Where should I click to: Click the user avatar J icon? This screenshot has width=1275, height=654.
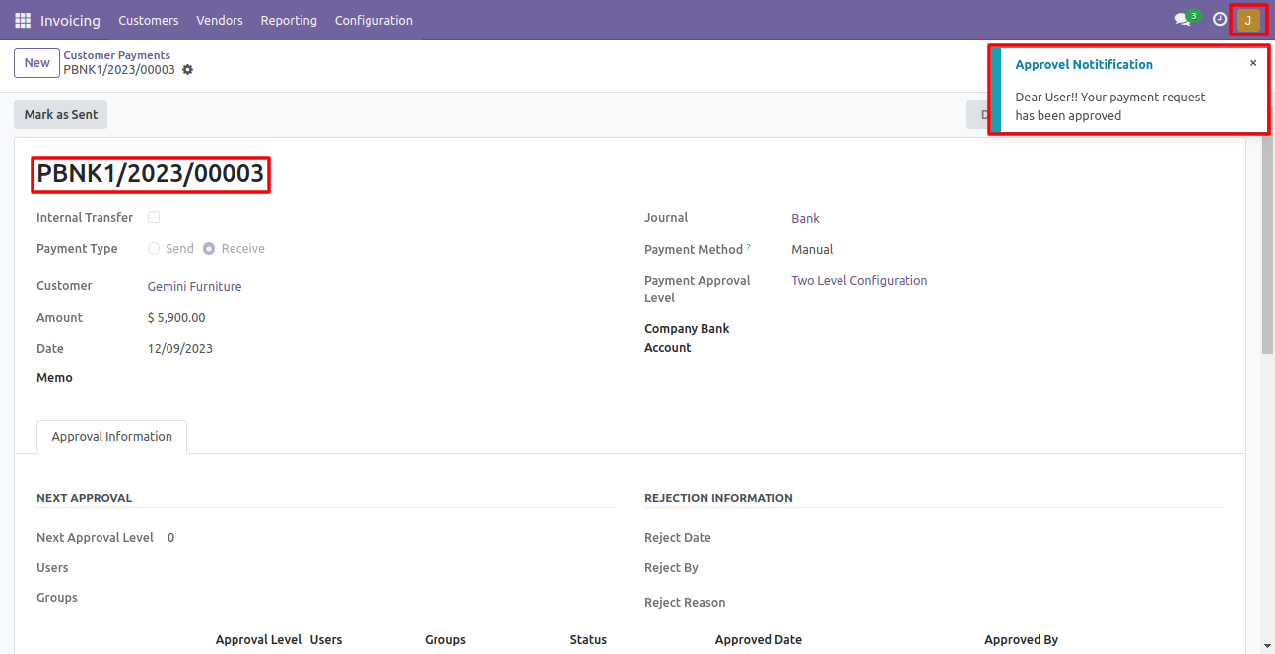coord(1248,20)
